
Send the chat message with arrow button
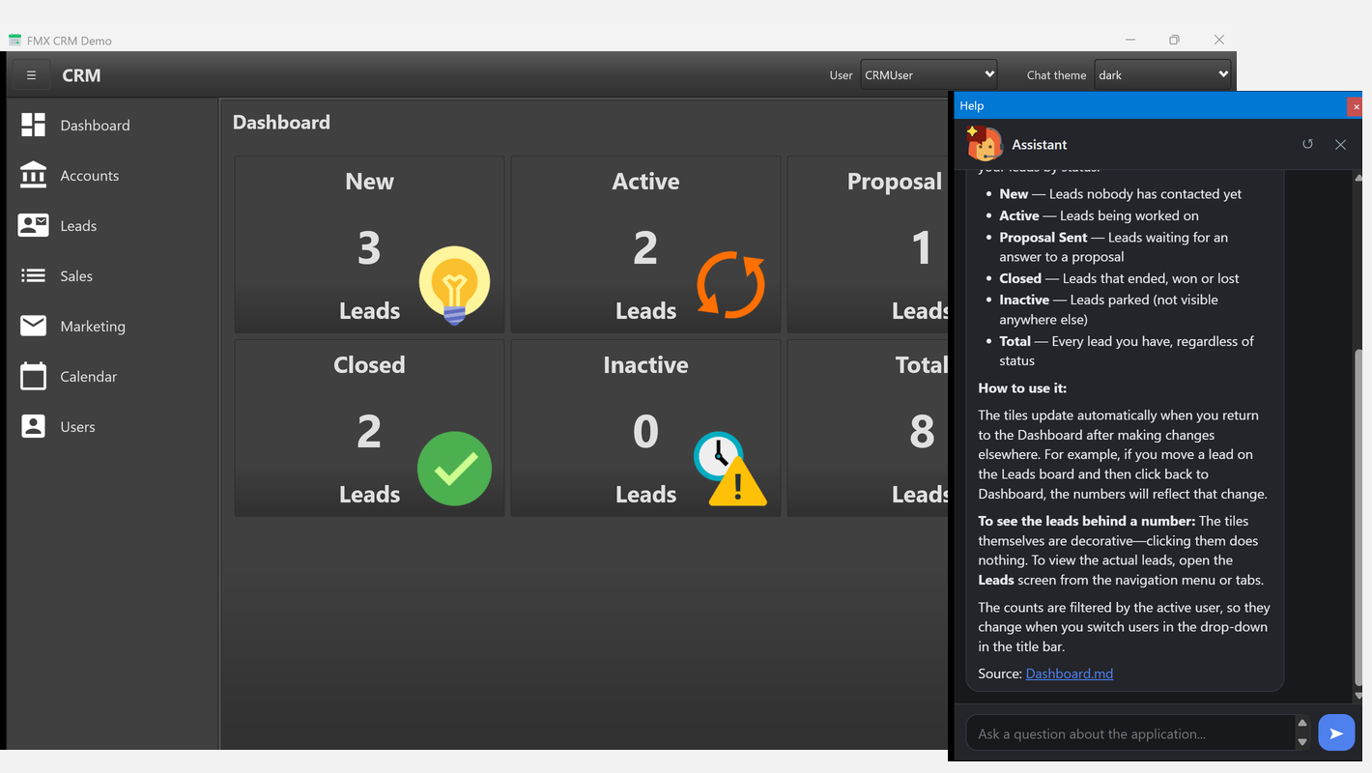pos(1336,733)
